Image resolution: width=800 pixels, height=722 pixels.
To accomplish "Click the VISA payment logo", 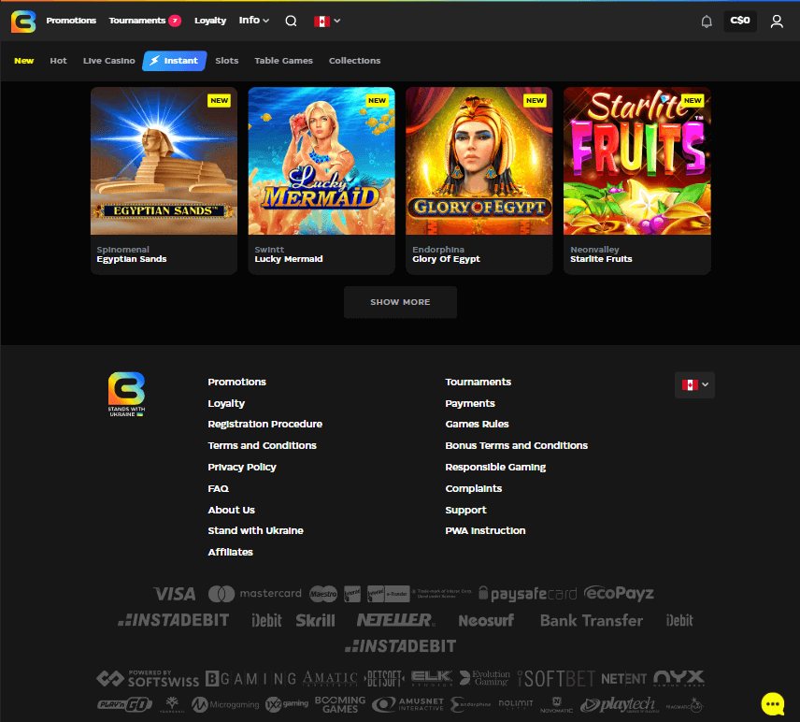I will click(175, 594).
